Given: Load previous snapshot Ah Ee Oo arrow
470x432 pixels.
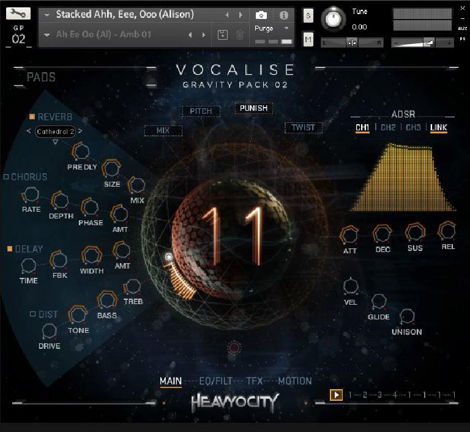Looking at the screenshot, I should tap(190, 35).
